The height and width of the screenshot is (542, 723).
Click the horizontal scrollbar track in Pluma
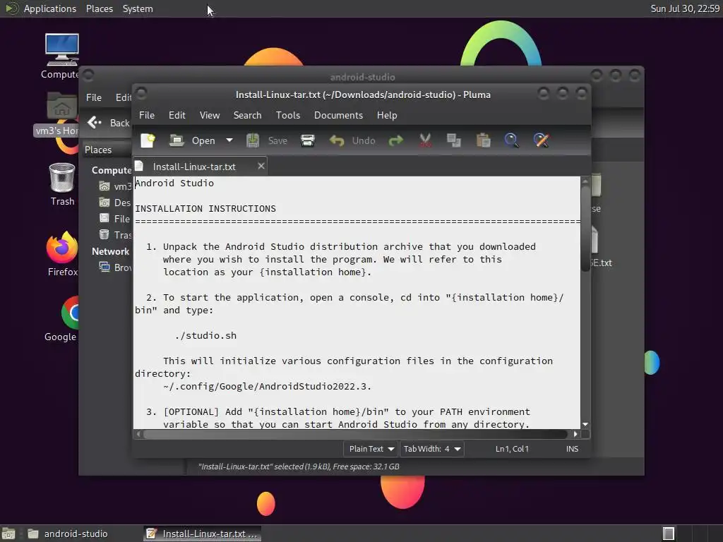coord(355,434)
